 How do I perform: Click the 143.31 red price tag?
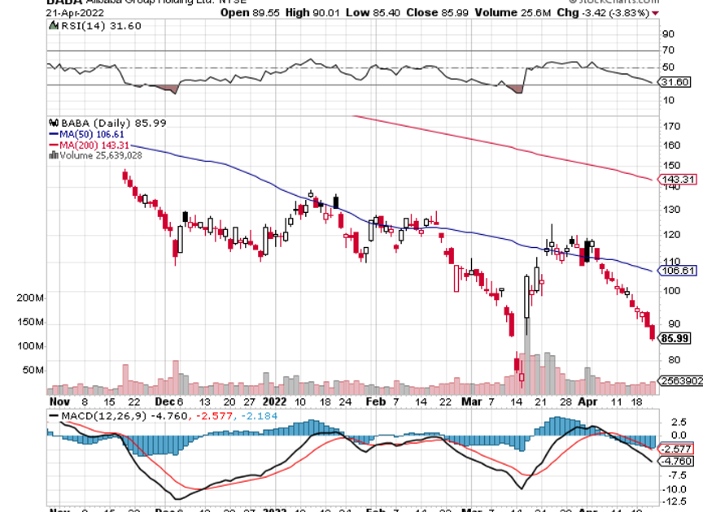coord(679,180)
